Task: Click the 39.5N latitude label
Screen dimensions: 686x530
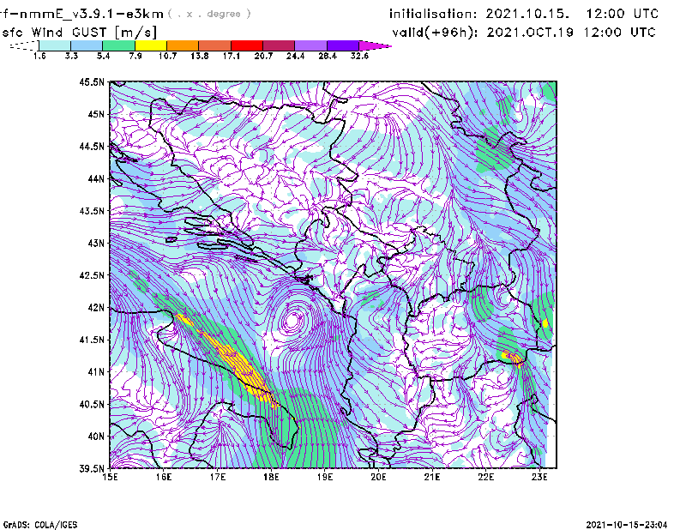Action: tap(92, 468)
